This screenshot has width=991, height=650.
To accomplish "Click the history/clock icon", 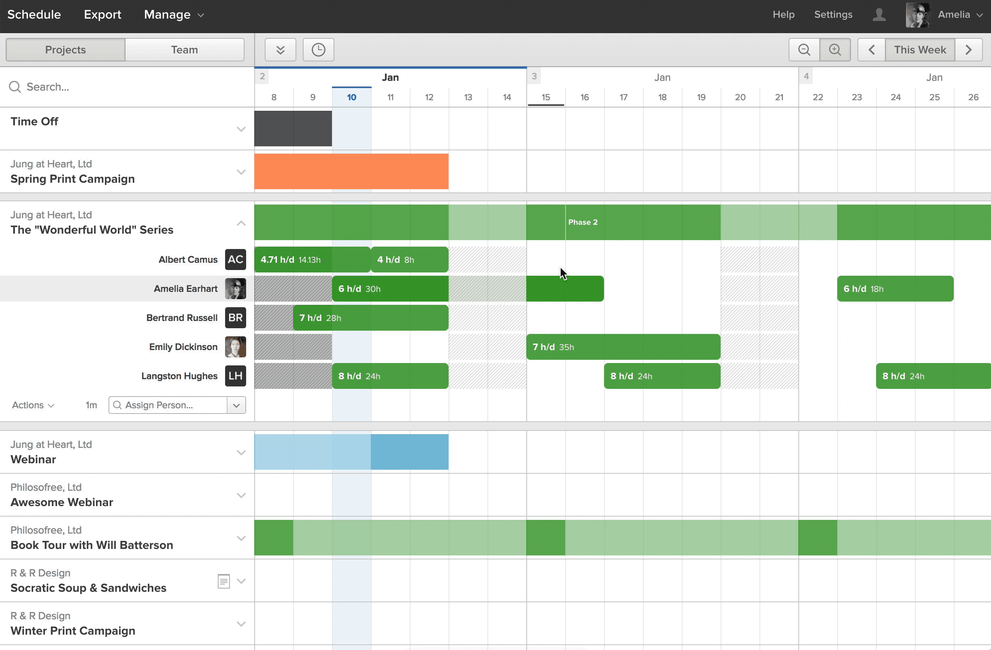I will pyautogui.click(x=317, y=49).
